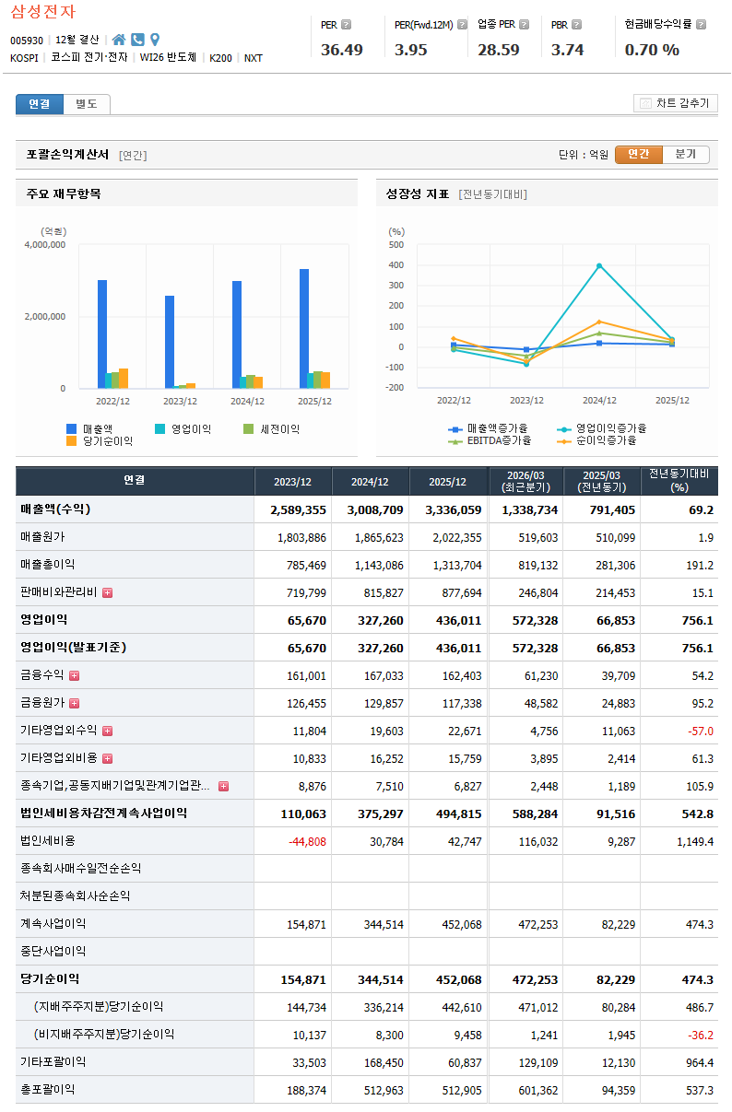Viewport: 732px width, 1112px height.
Task: Expand the 기타영업외수익 row plus icon
Action: pos(107,731)
